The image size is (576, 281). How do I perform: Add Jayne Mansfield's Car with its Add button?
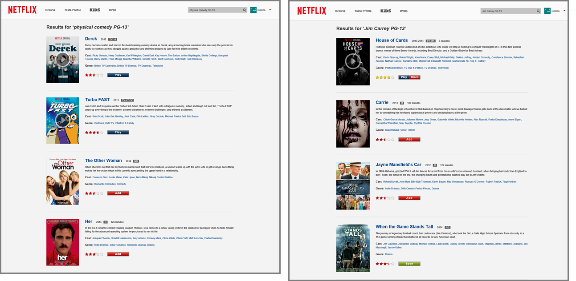point(409,198)
